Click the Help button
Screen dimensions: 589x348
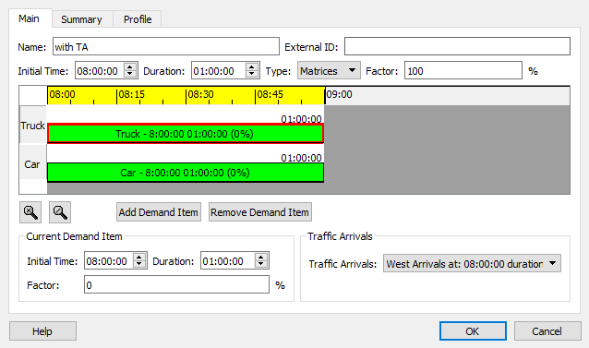click(42, 331)
